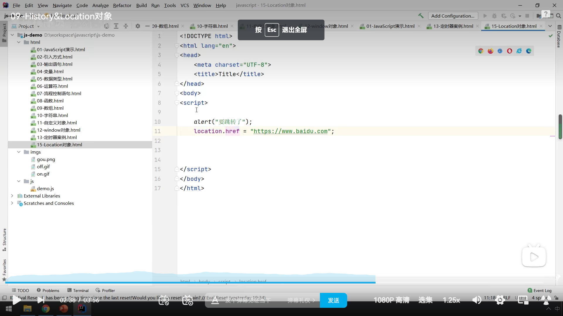Open in Chrome browser icon
Viewport: 563px width, 316px height.
point(481,51)
